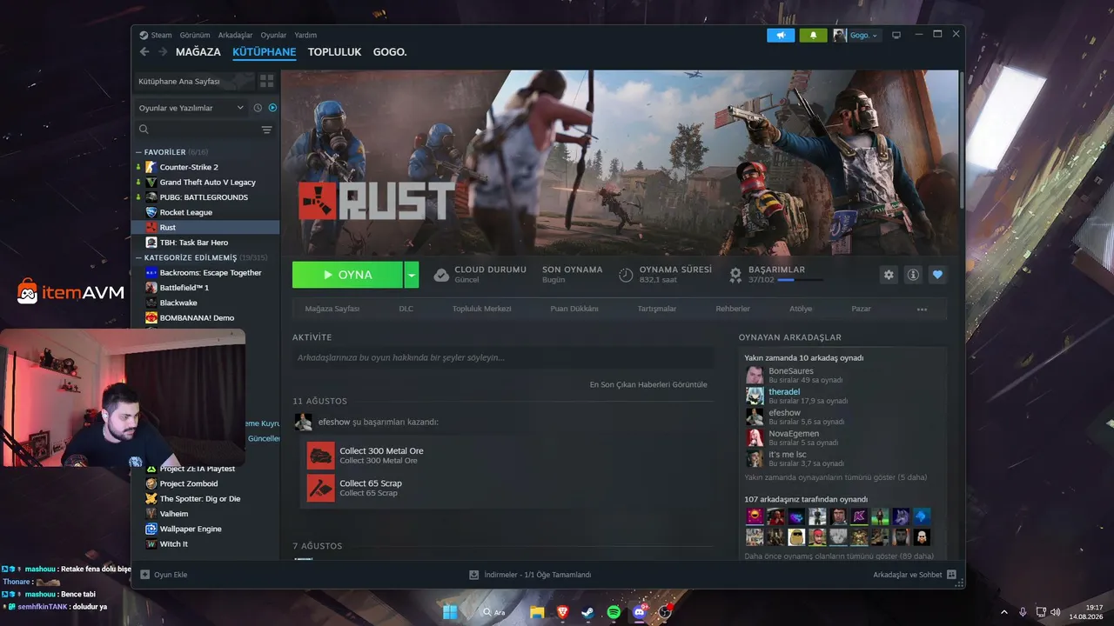Switch library to grid view icon
1114x626 pixels.
[267, 81]
